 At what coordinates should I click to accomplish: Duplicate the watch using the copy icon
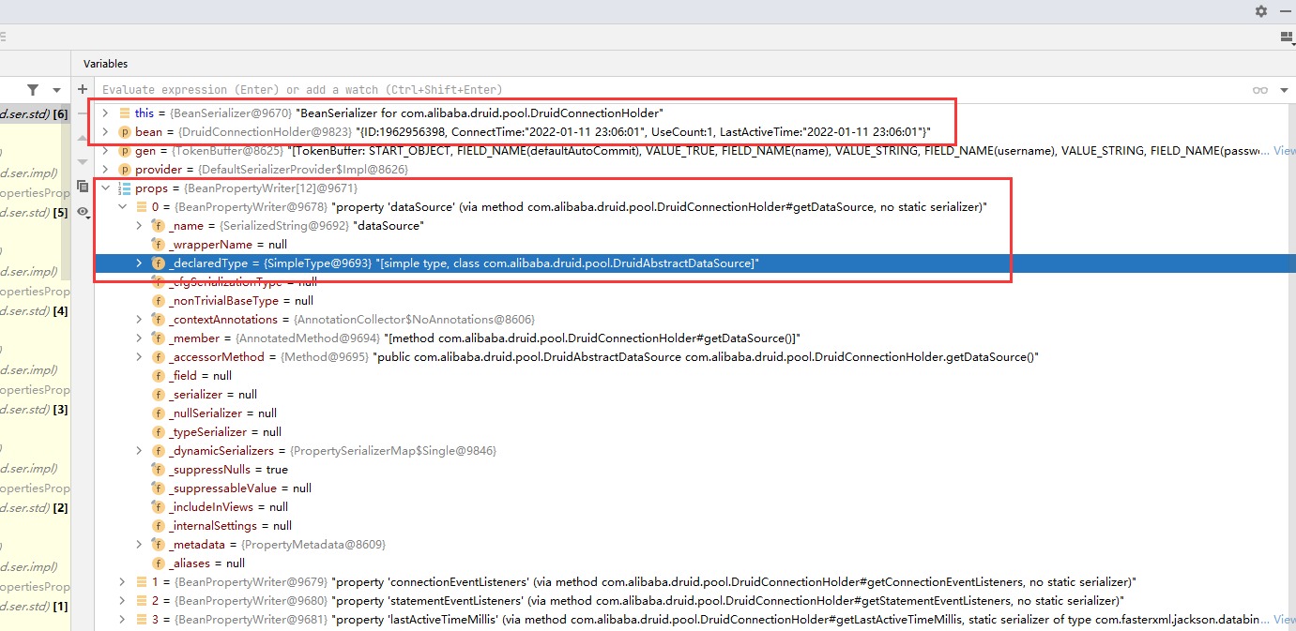[x=83, y=186]
